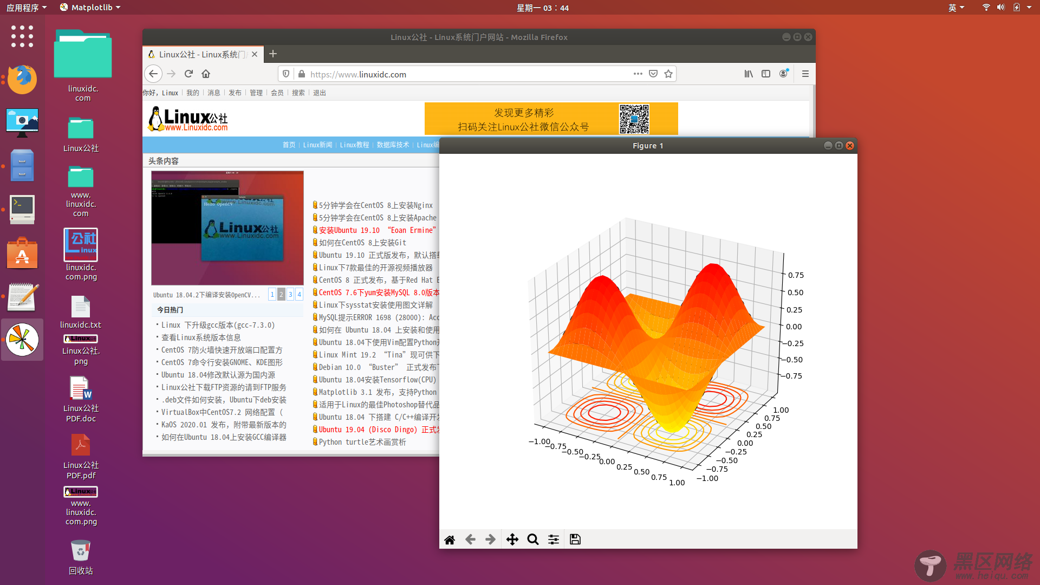Open 应用程序 menu in top bar
This screenshot has height=585, width=1040.
click(26, 8)
